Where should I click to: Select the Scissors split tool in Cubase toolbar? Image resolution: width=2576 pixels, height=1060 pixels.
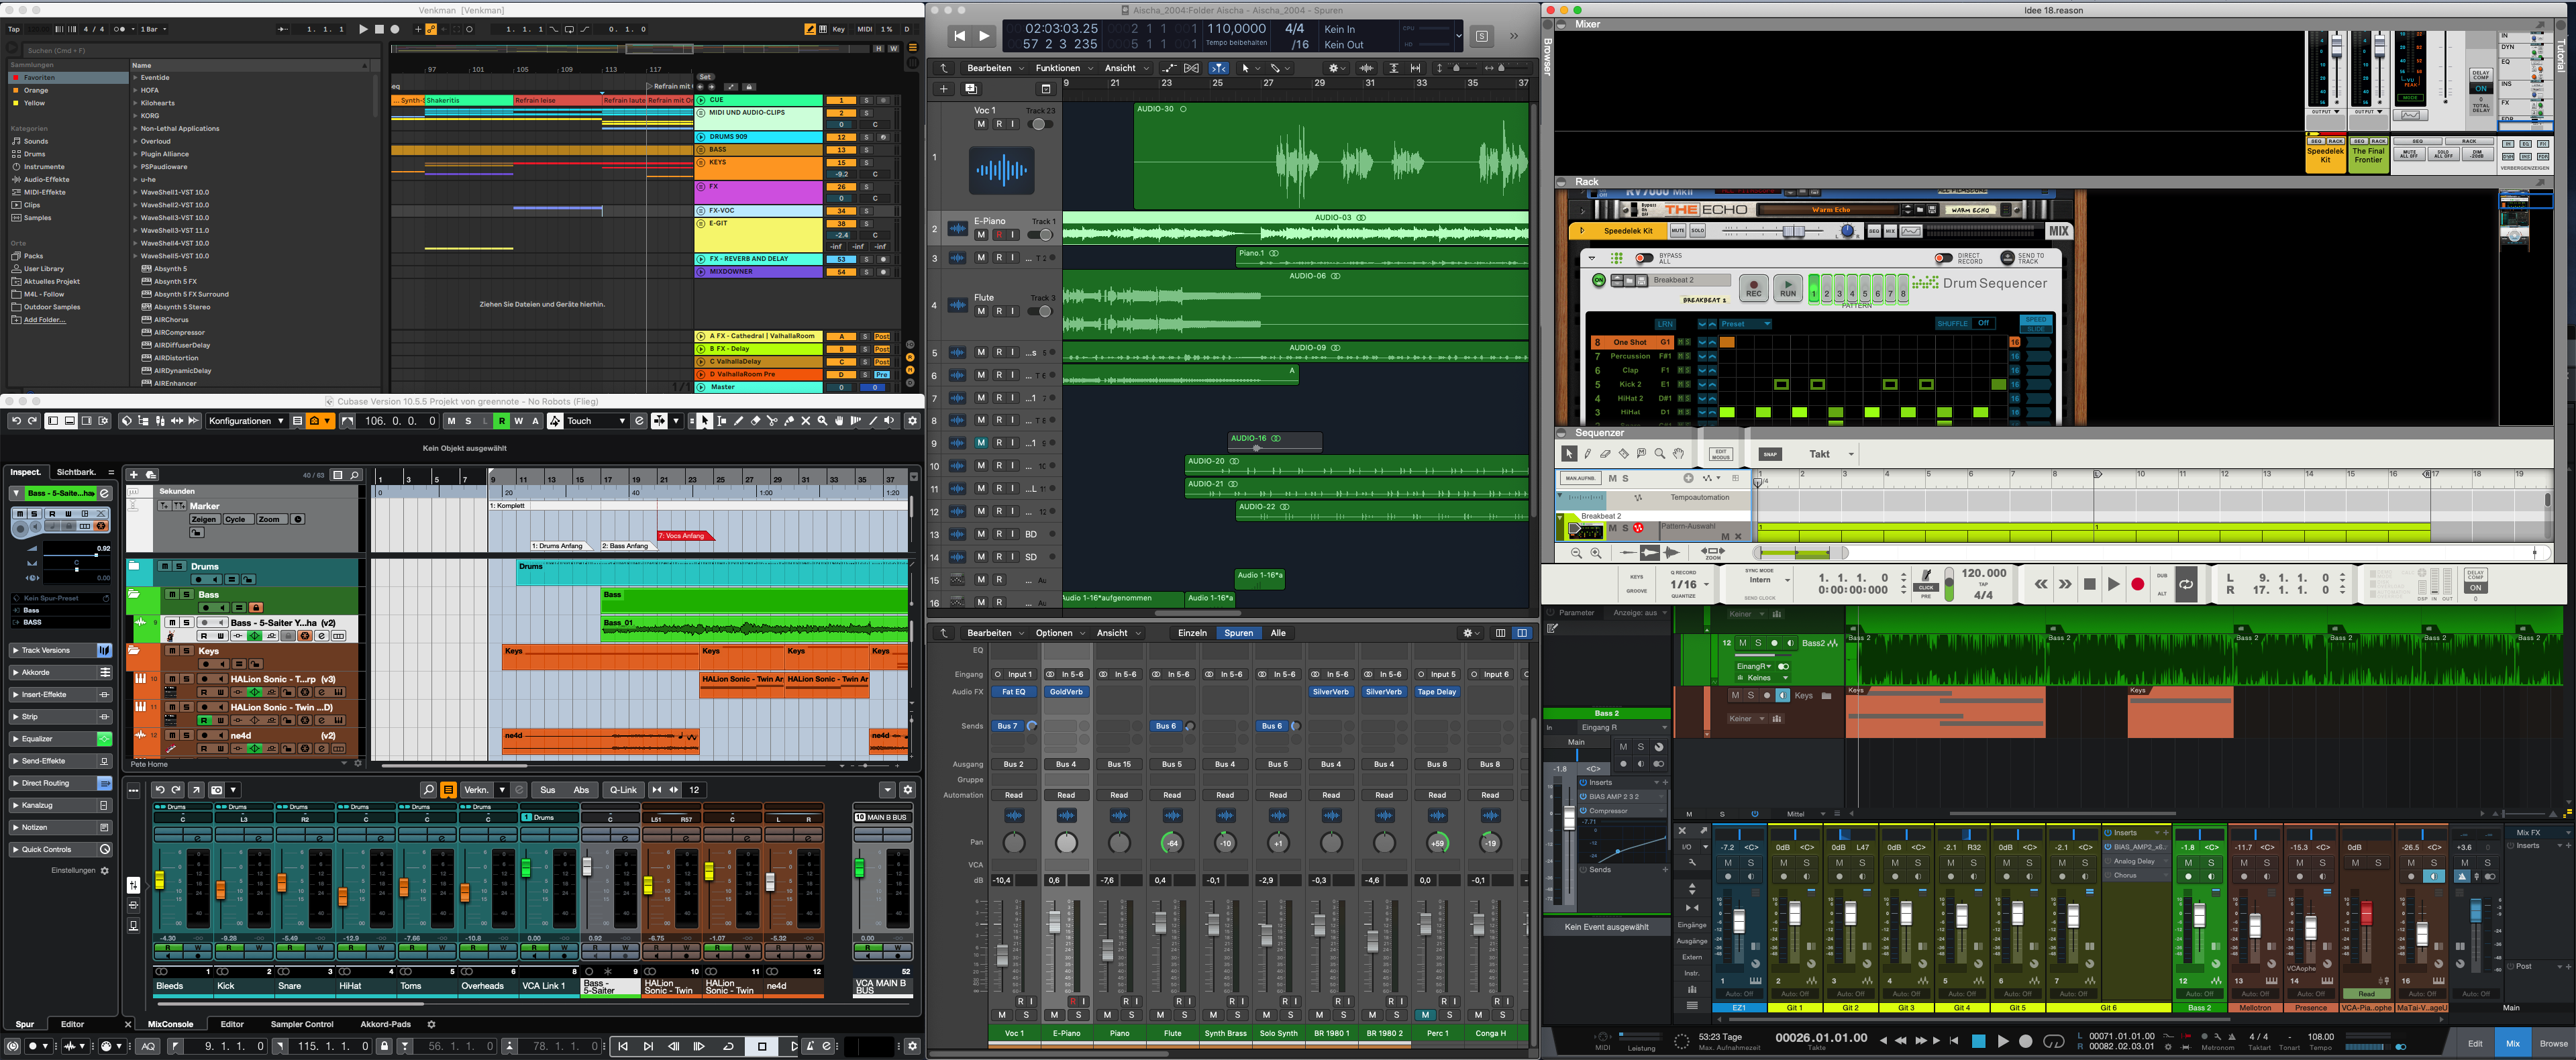click(772, 421)
